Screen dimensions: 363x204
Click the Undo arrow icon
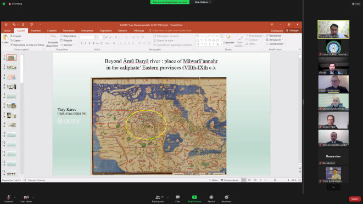(14, 25)
